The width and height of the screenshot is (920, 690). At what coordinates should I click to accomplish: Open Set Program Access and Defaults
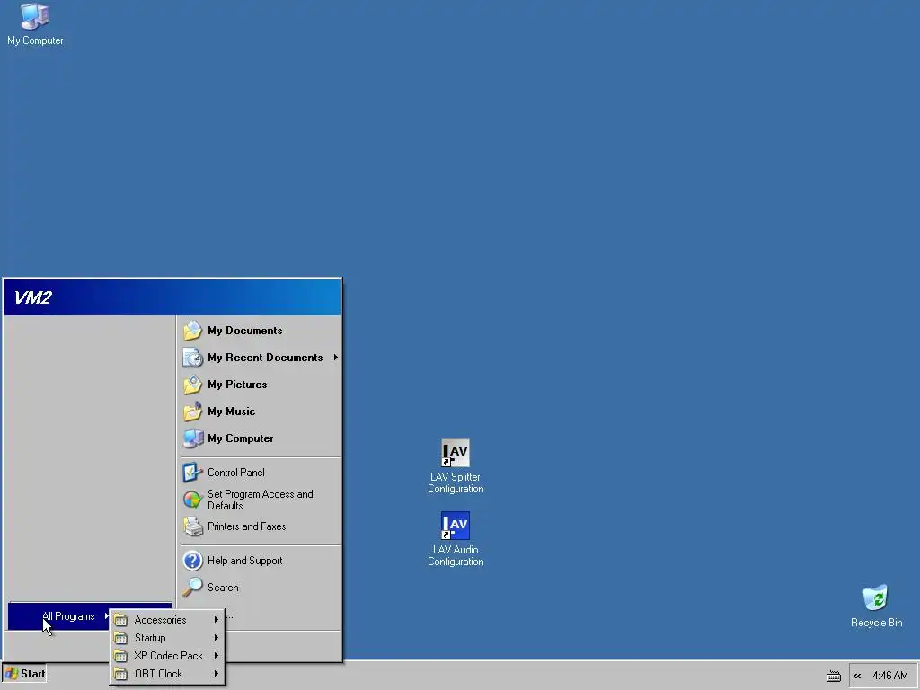260,500
